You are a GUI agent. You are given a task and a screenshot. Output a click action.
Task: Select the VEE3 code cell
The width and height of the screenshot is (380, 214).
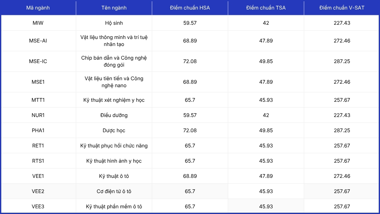click(38, 206)
